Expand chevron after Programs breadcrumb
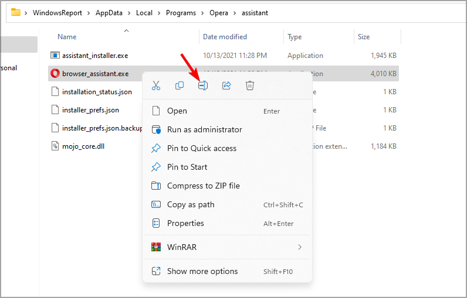 (202, 13)
